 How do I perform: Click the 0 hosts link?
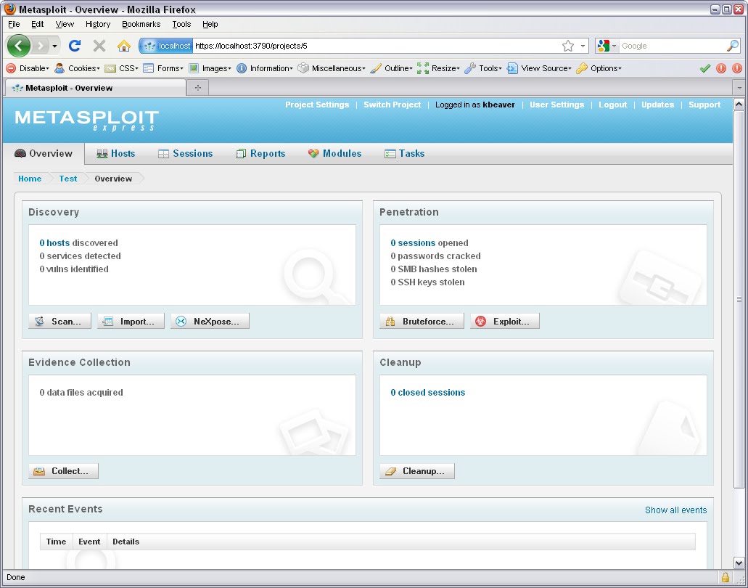54,243
